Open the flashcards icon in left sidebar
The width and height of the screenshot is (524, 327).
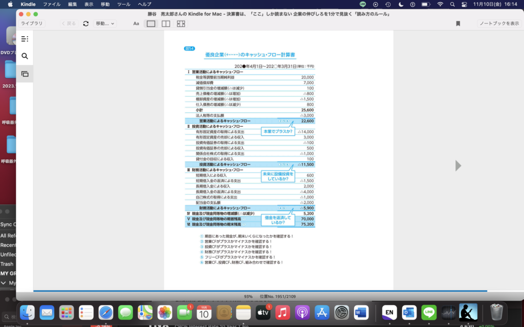25,74
